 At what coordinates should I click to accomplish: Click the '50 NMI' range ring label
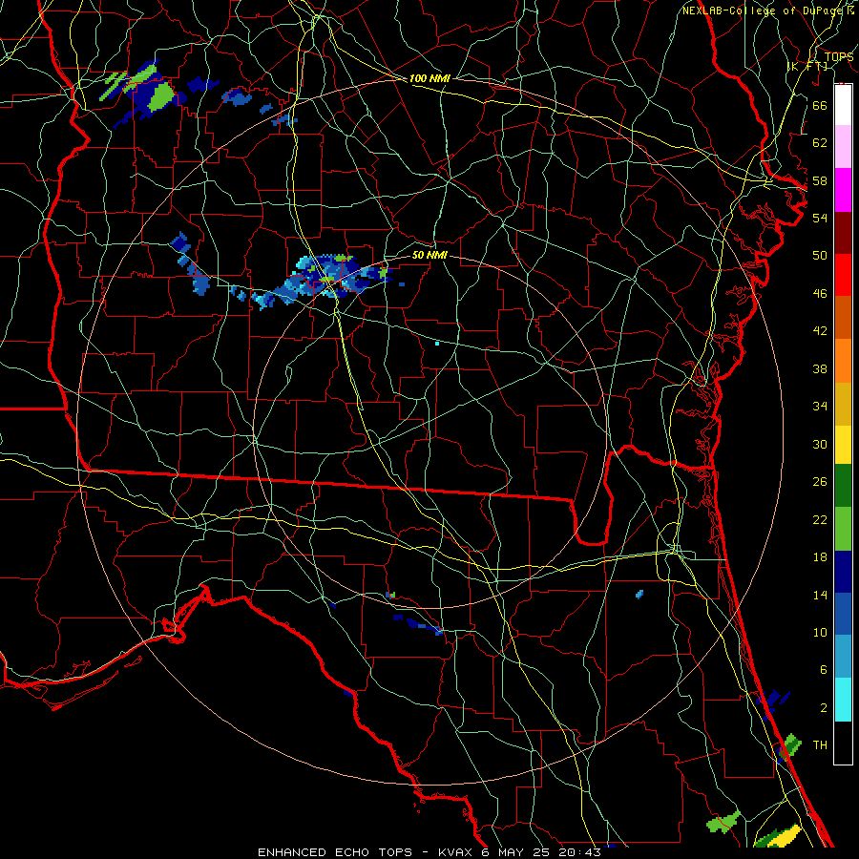429,255
